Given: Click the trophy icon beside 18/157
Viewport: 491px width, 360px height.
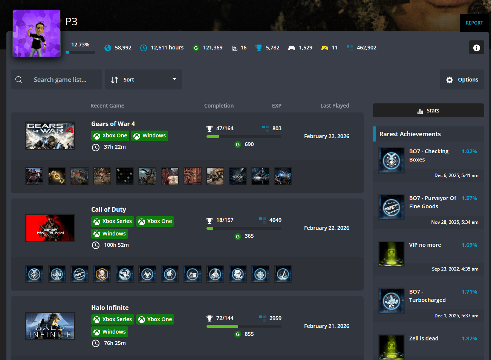Looking at the screenshot, I should point(210,220).
